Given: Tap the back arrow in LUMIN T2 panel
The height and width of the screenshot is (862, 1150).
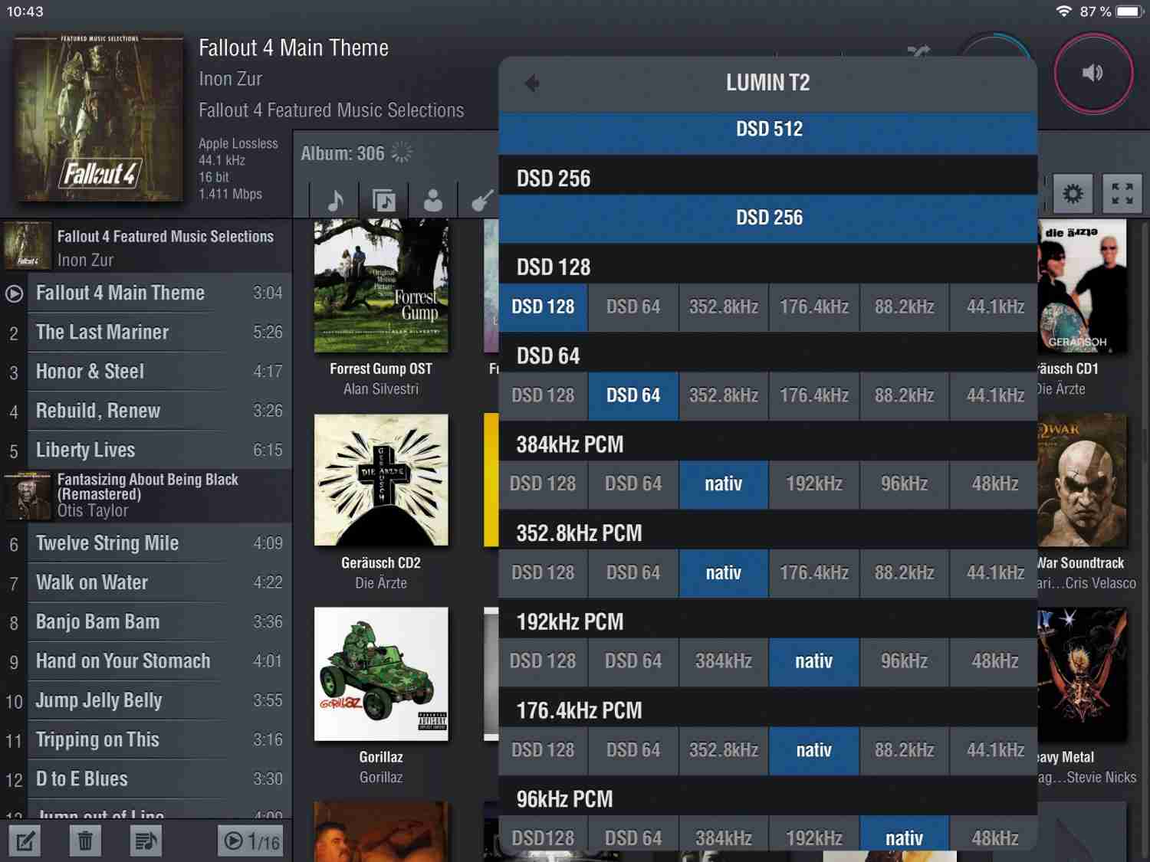Looking at the screenshot, I should click(532, 83).
